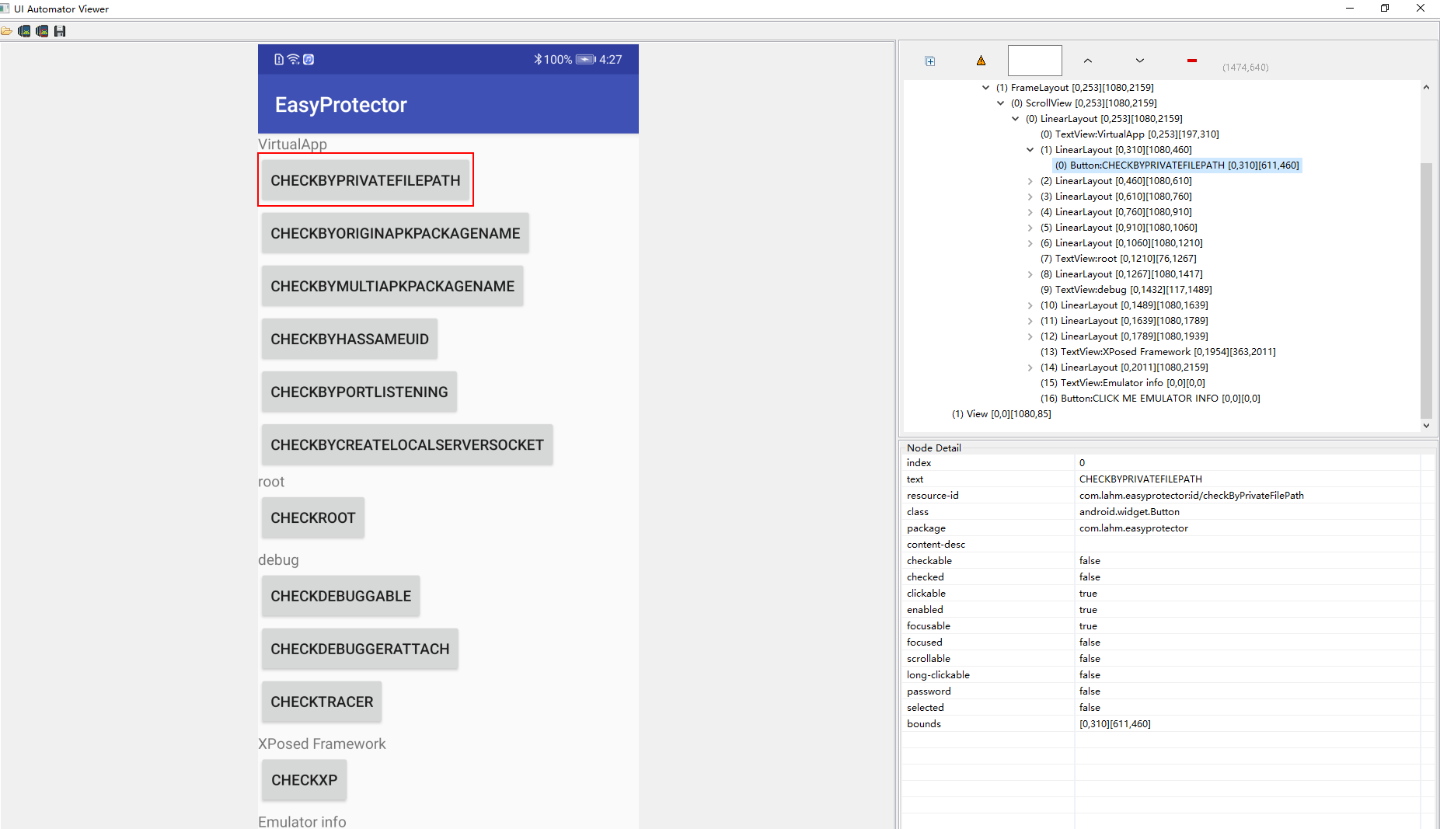This screenshot has width=1440, height=829.
Task: Click the Device Screenshot toolbar icon
Action: (x=24, y=31)
